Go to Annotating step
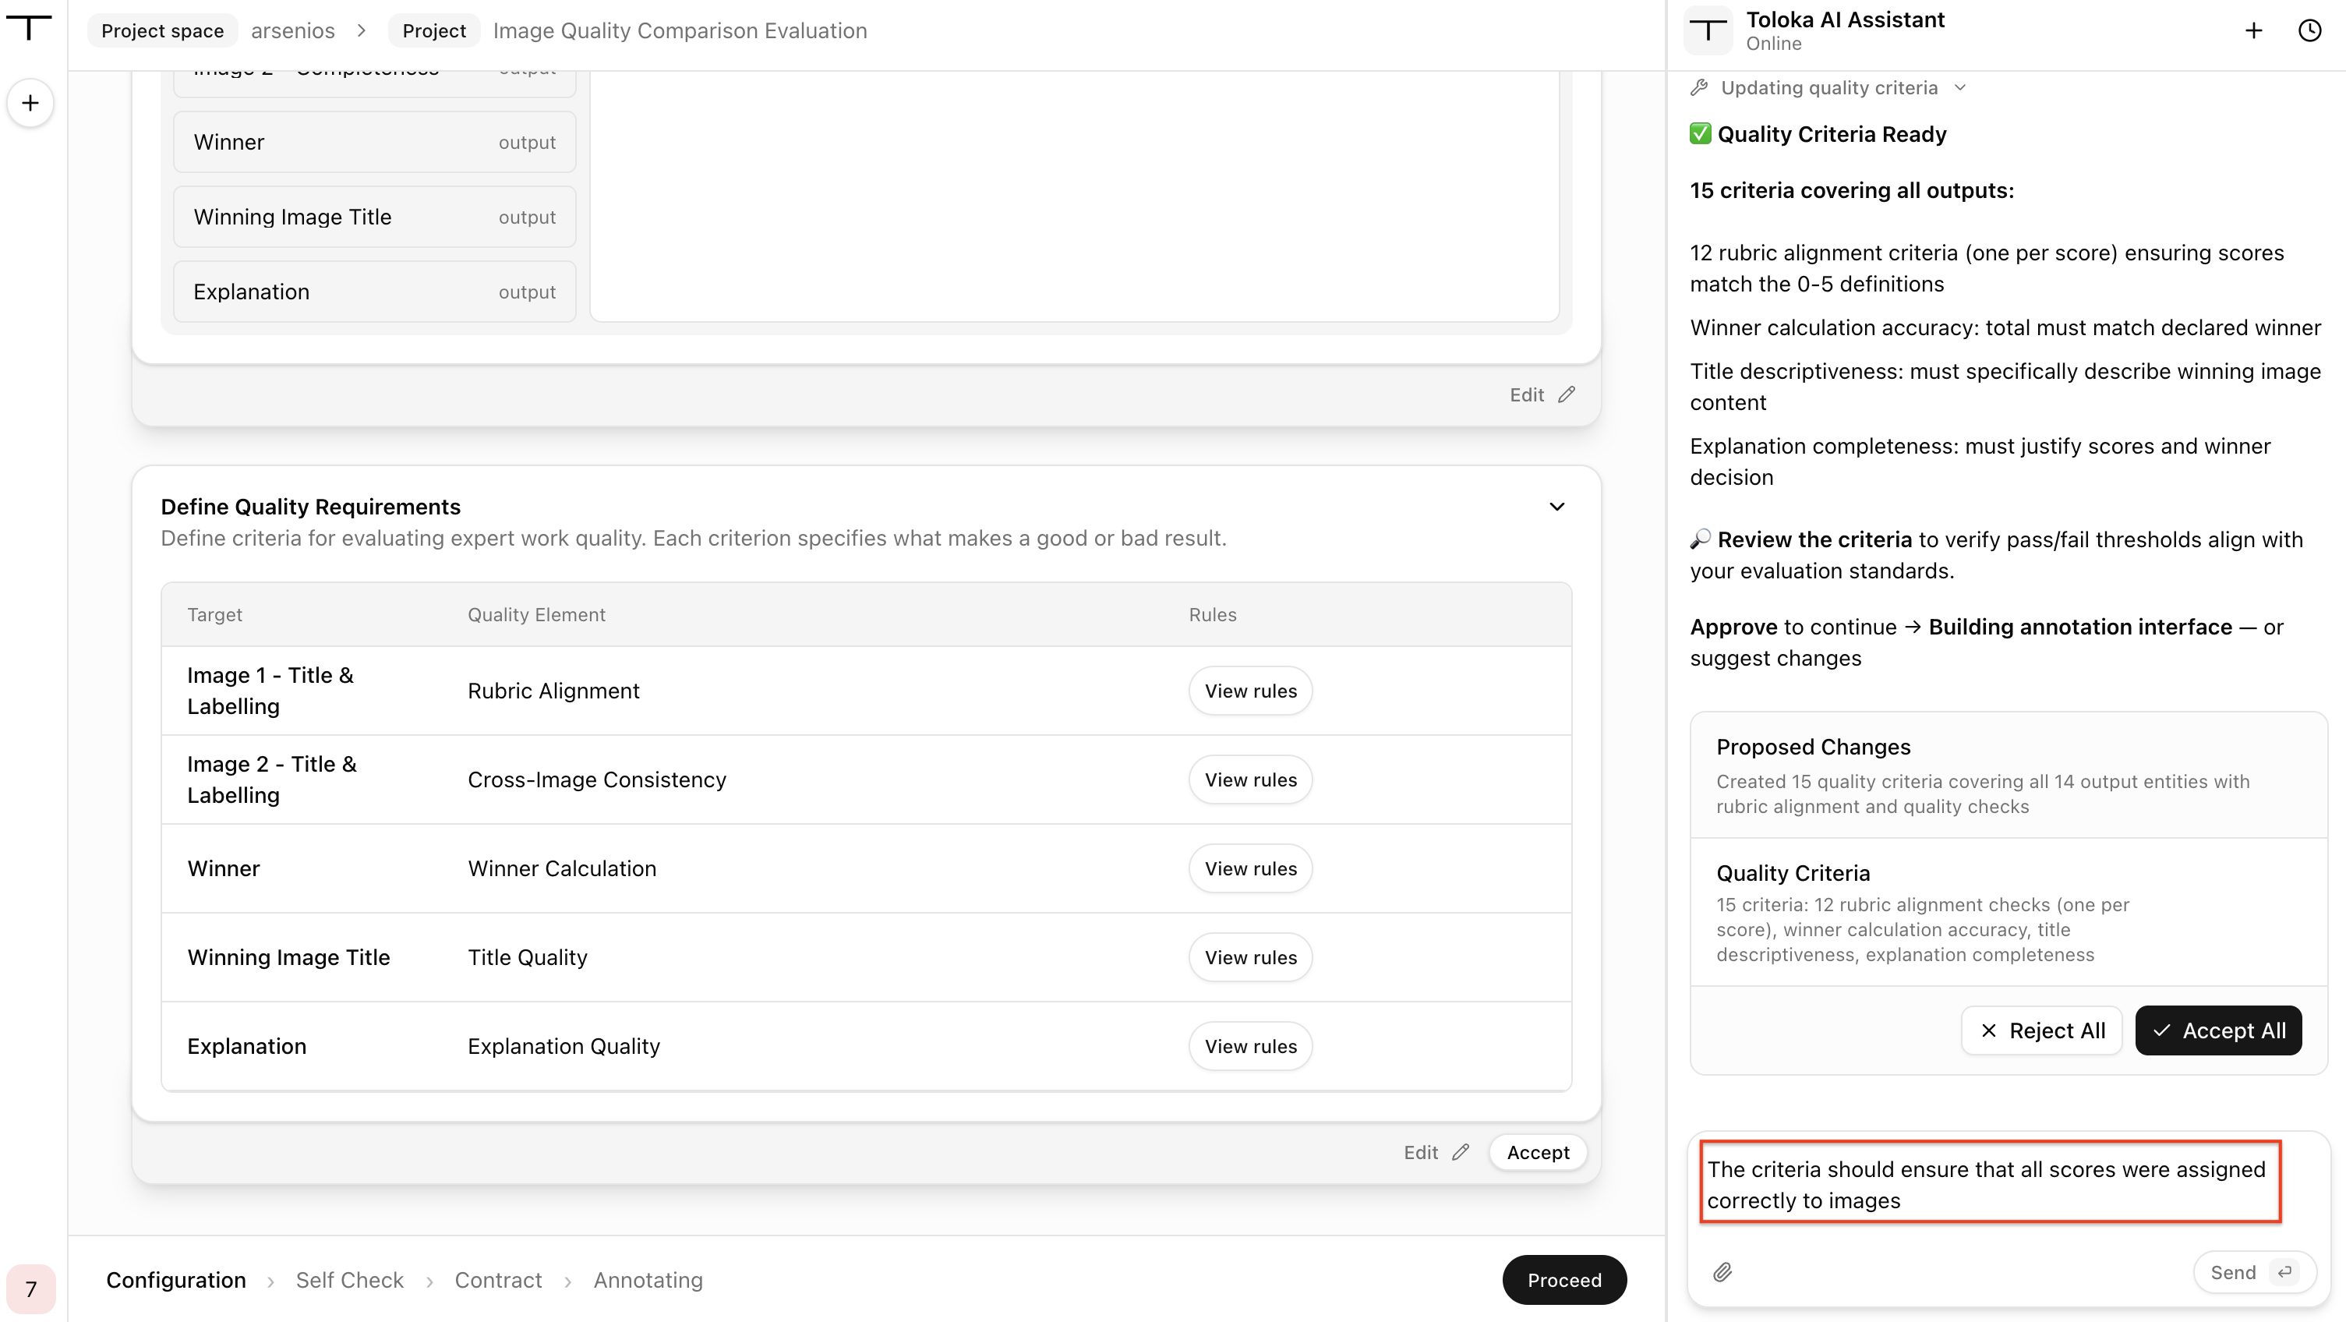 pos(648,1280)
